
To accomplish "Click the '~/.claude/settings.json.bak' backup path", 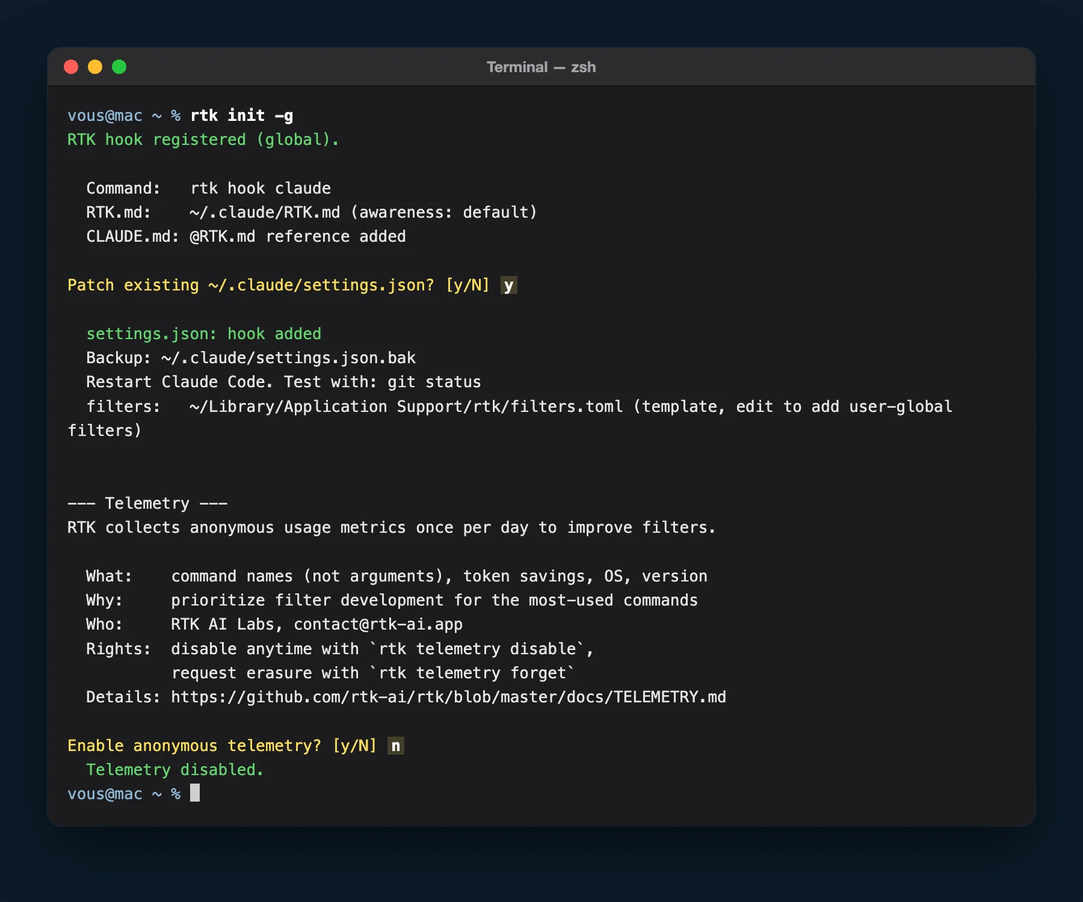I will 288,358.
